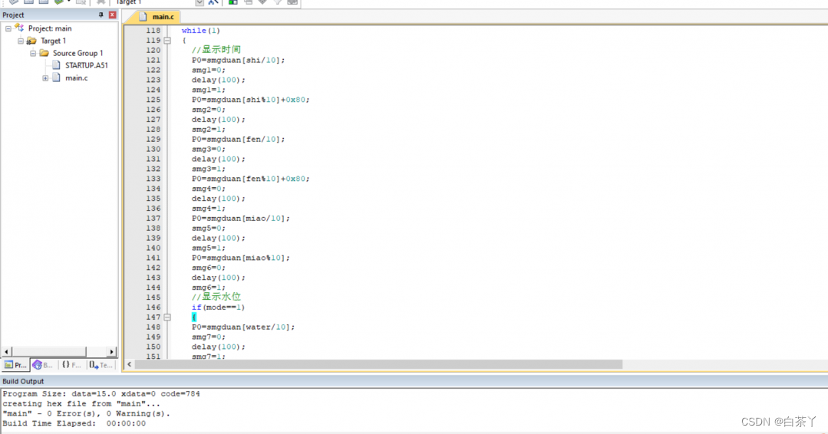This screenshot has width=828, height=434.
Task: Switch to the Project tab icon
Action: coord(15,365)
